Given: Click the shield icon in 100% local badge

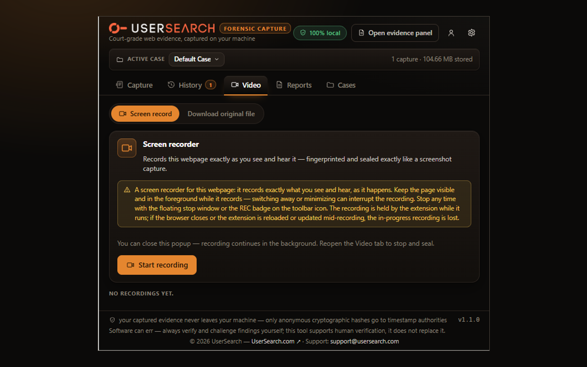Looking at the screenshot, I should pyautogui.click(x=303, y=33).
